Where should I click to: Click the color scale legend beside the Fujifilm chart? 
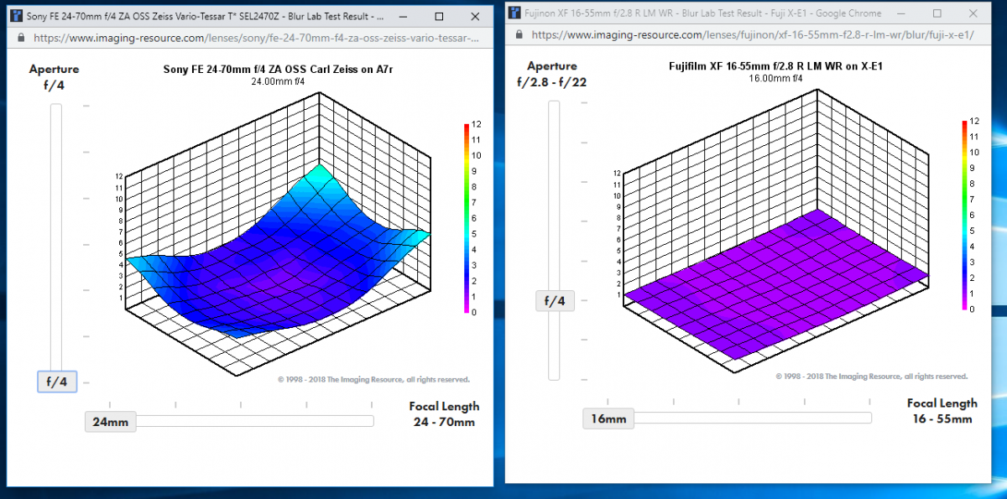pyautogui.click(x=965, y=216)
